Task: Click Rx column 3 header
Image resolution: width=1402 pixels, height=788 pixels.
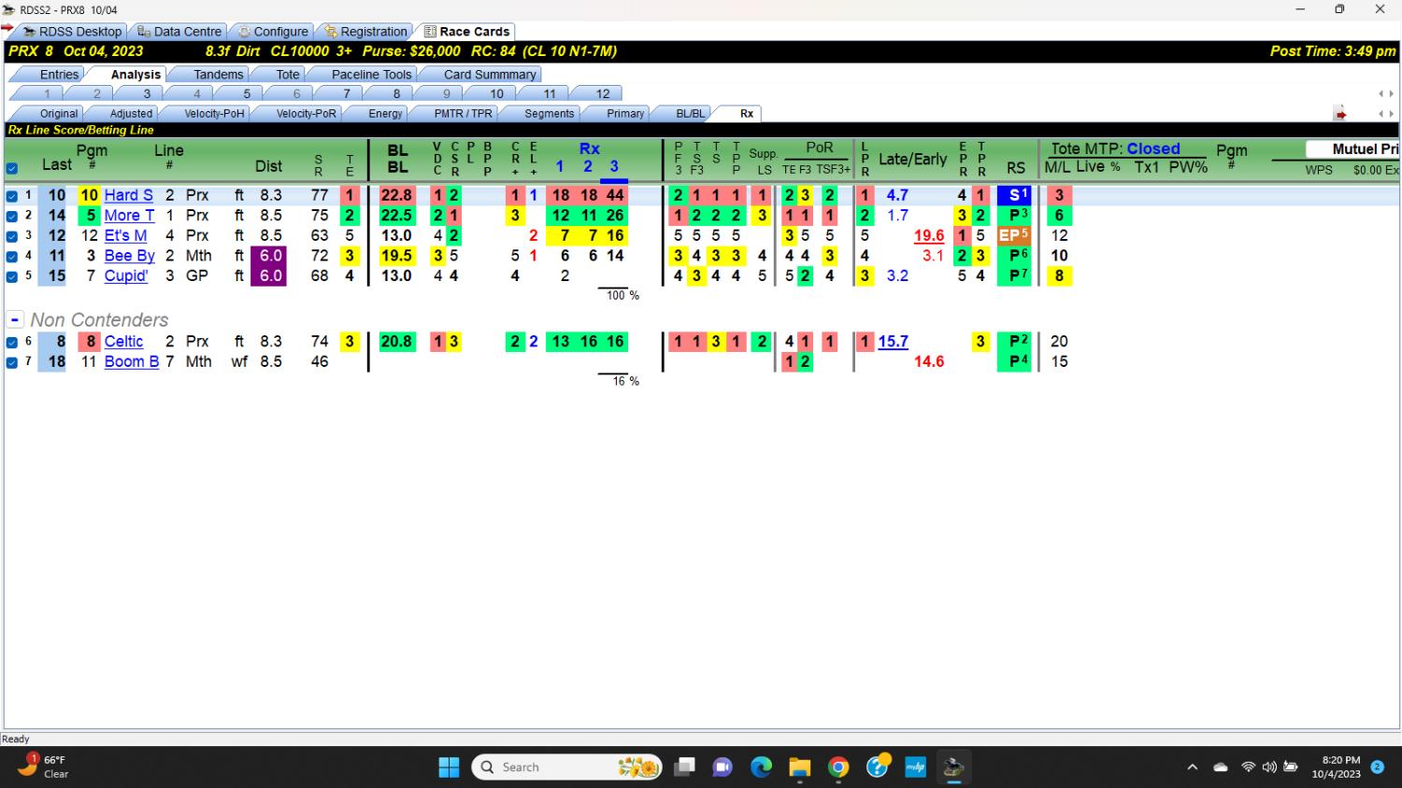Action: 614,166
